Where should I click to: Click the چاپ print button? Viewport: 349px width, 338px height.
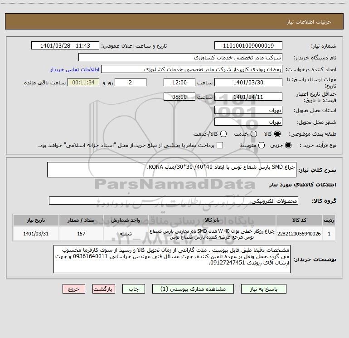click(x=134, y=289)
